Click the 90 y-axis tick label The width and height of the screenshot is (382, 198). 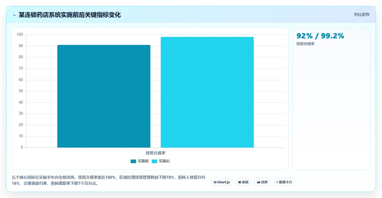21,46
